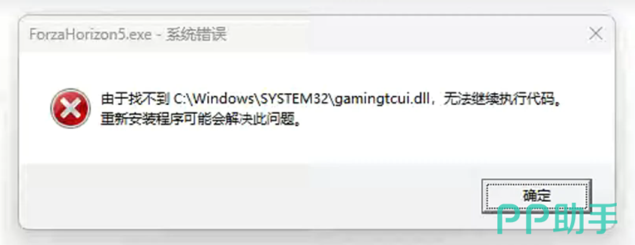This screenshot has width=635, height=245.
Task: Click the 系统错误 label in title bar
Action: click(196, 35)
